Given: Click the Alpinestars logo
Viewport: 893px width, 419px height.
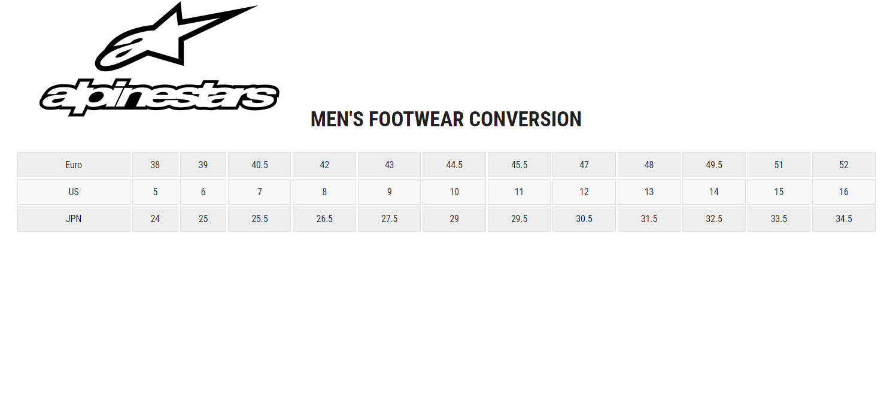Looking at the screenshot, I should coord(159,59).
